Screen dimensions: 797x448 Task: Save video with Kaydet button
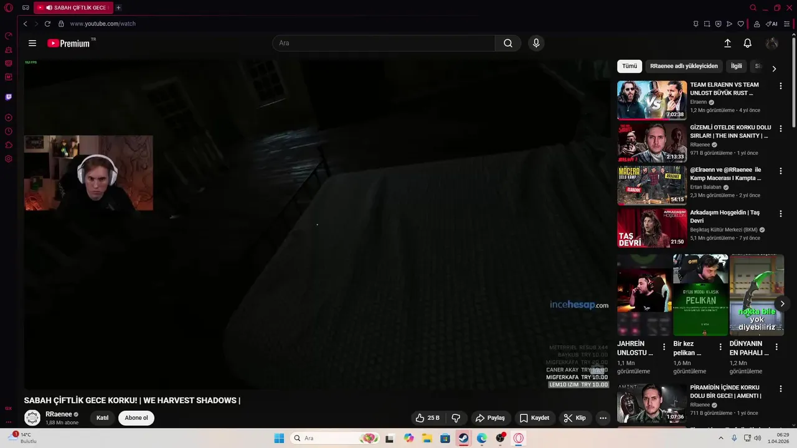coord(535,418)
